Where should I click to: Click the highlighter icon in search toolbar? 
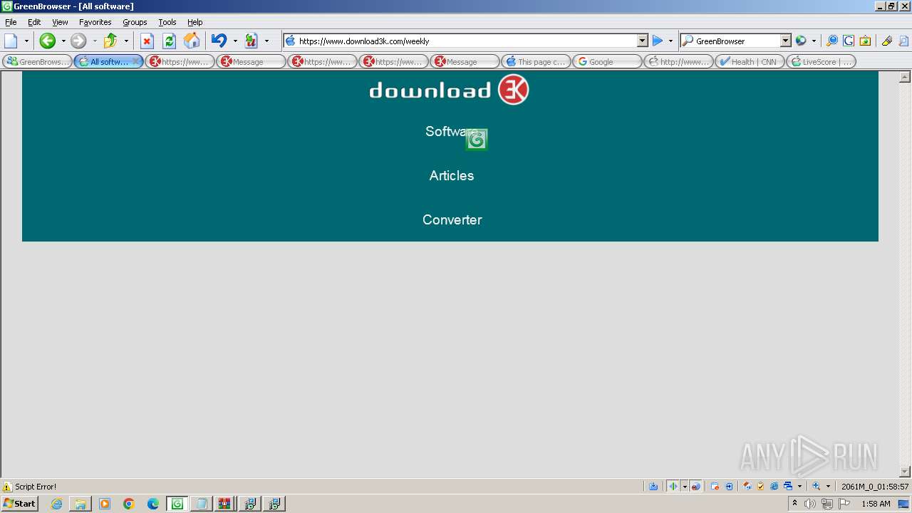886,41
